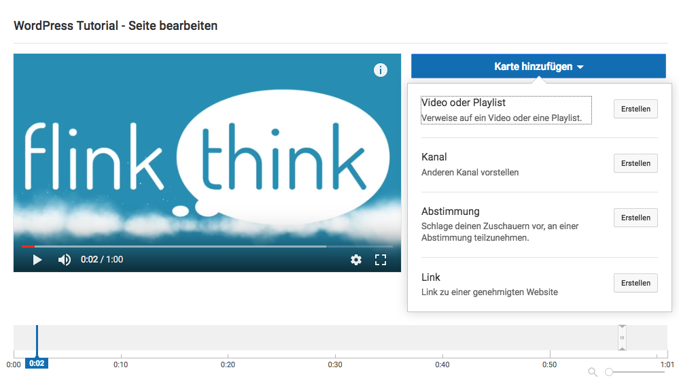This screenshot has width=679, height=389.
Task: Click the info cards icon on video
Action: click(381, 70)
